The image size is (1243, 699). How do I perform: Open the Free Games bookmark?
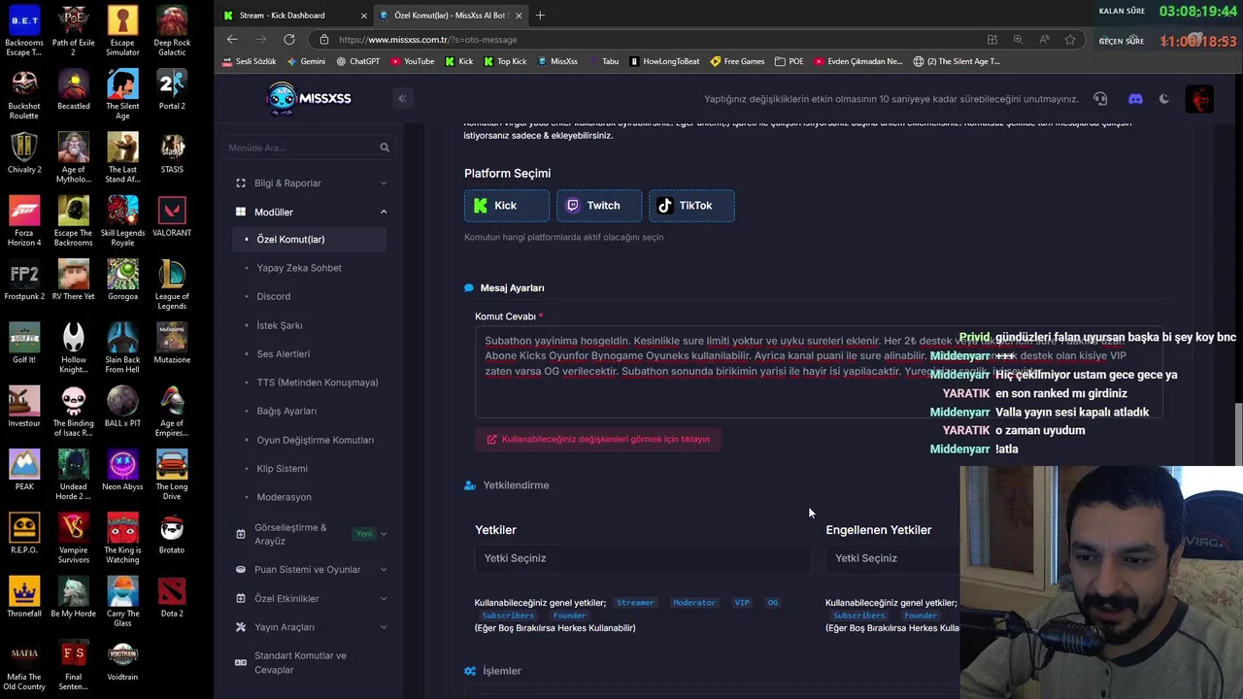737,61
